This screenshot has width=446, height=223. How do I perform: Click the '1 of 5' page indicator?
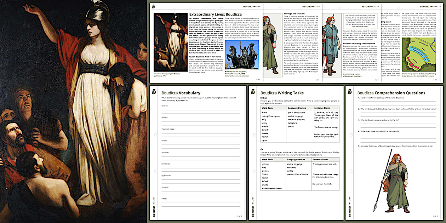coord(258,79)
